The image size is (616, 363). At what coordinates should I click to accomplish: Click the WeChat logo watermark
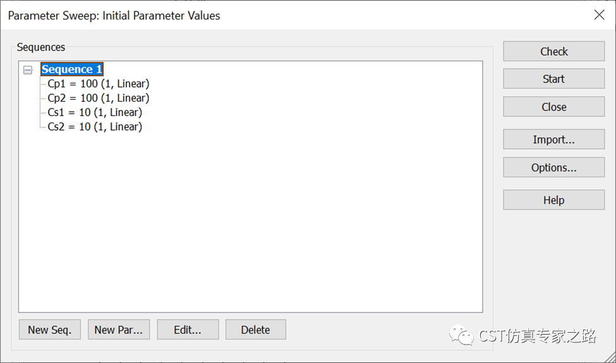[x=462, y=335]
